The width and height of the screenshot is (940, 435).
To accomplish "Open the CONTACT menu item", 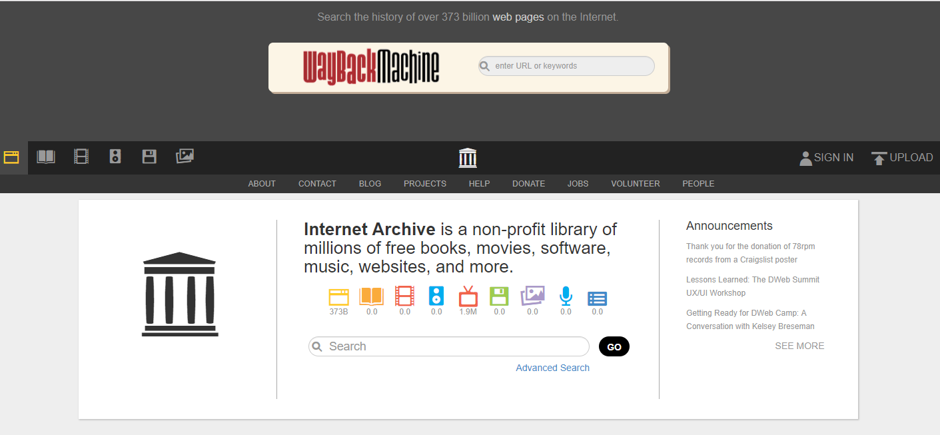I will [317, 184].
